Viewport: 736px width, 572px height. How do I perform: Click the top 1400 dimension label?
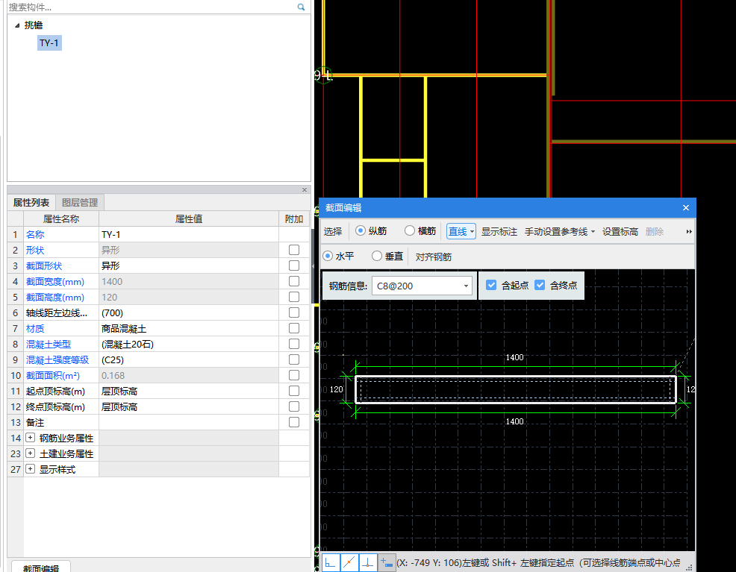click(x=514, y=357)
